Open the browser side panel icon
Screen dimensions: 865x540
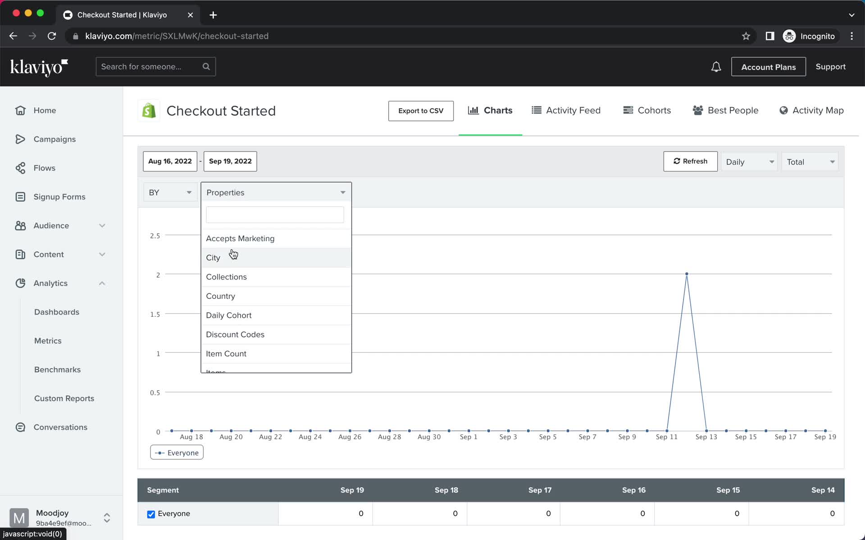[770, 36]
